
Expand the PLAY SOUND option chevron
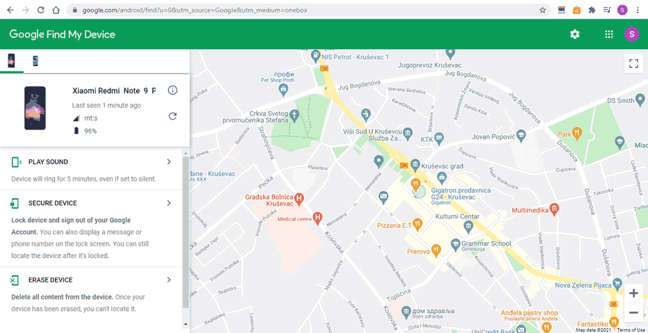tap(168, 161)
